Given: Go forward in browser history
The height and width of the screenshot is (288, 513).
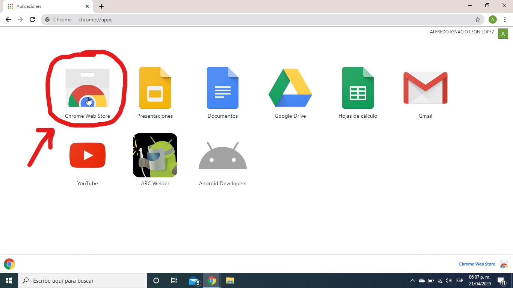Looking at the screenshot, I should pyautogui.click(x=20, y=19).
